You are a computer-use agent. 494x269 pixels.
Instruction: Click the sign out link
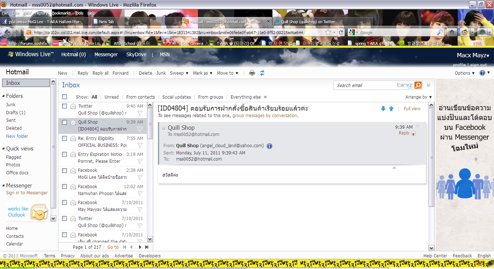(x=479, y=65)
